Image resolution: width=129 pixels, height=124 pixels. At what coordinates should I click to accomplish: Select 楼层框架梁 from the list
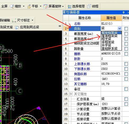[x=111, y=33]
